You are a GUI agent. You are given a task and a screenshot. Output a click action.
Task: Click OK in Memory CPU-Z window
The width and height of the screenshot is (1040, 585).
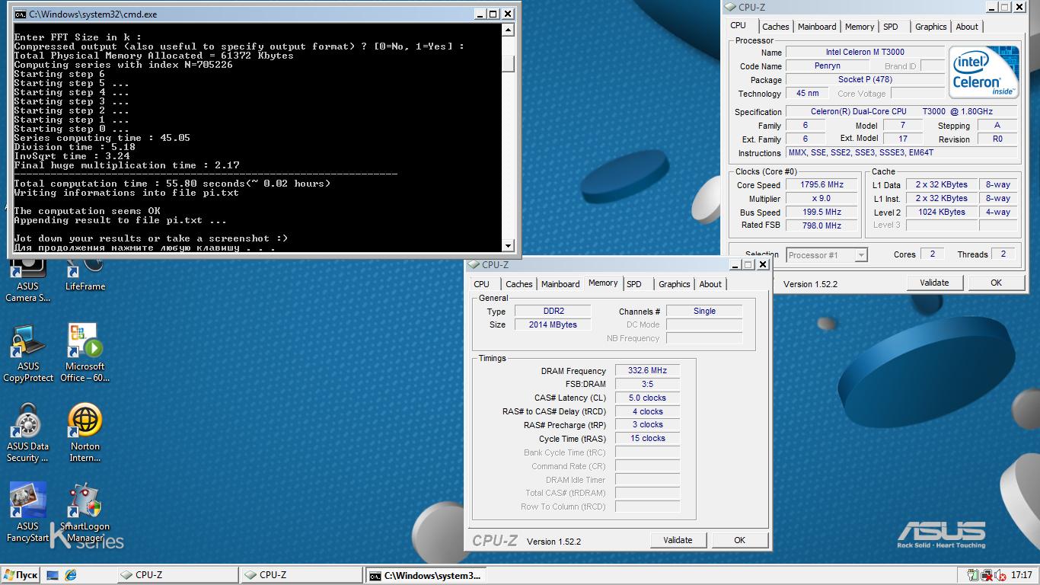pyautogui.click(x=739, y=540)
